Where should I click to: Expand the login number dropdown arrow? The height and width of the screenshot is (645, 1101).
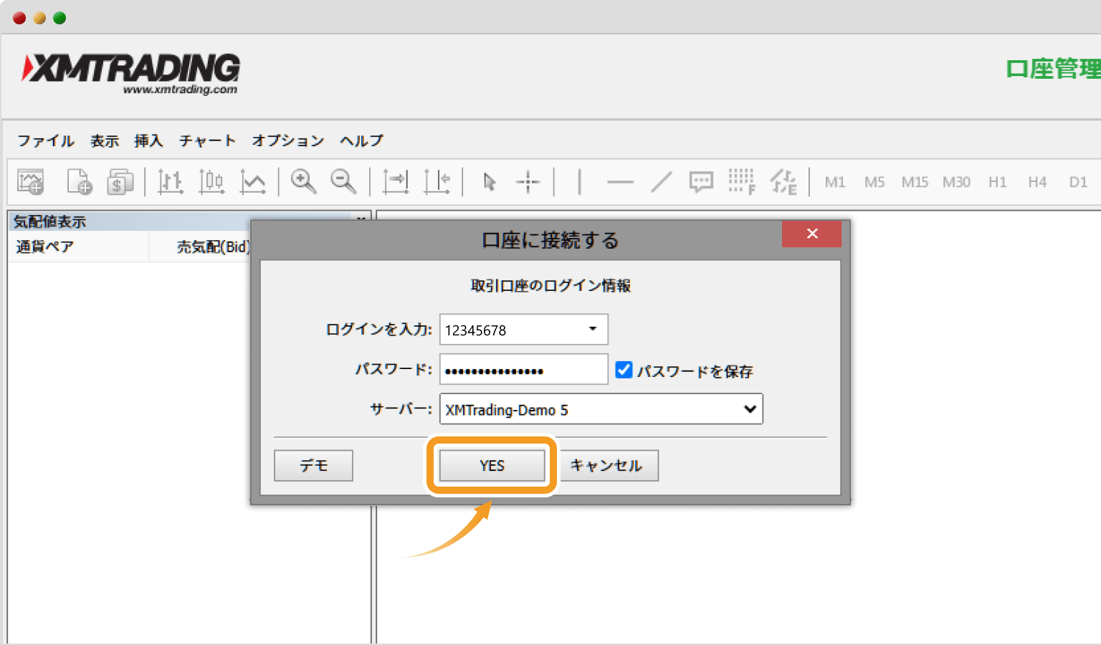point(593,329)
